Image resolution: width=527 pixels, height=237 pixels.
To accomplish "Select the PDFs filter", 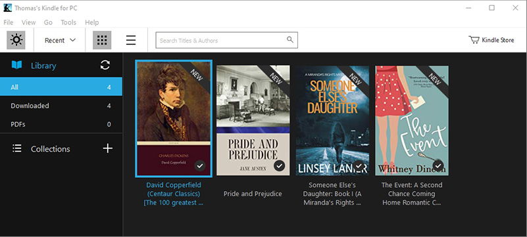I will click(61, 124).
